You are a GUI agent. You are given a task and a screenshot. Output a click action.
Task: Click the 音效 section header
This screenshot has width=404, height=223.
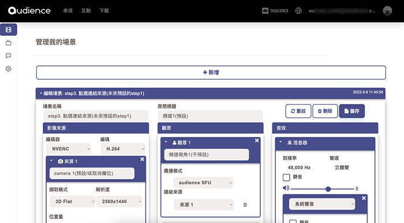click(x=325, y=128)
